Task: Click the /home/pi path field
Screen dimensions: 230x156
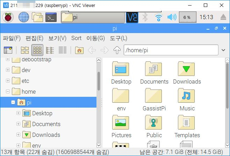Action: pyautogui.click(x=171, y=50)
